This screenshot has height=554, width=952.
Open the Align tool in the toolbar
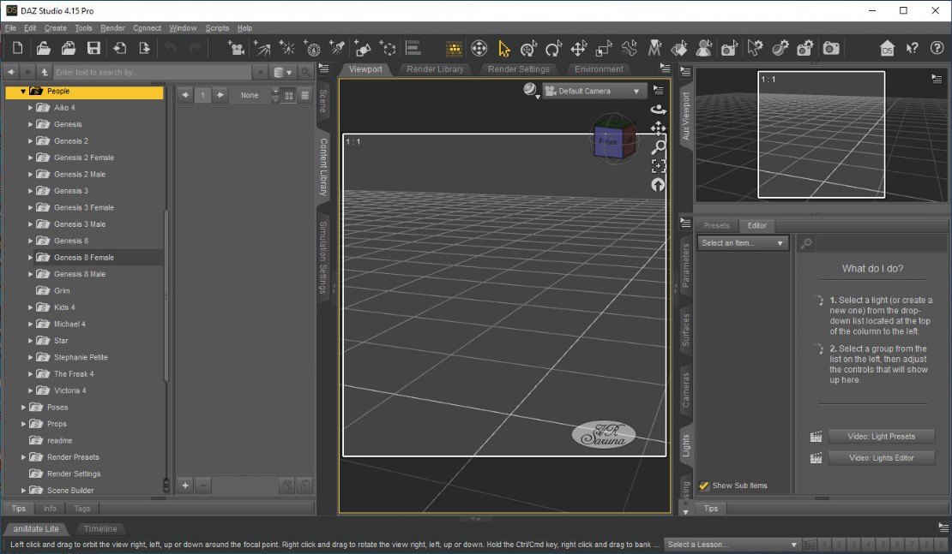tap(413, 48)
